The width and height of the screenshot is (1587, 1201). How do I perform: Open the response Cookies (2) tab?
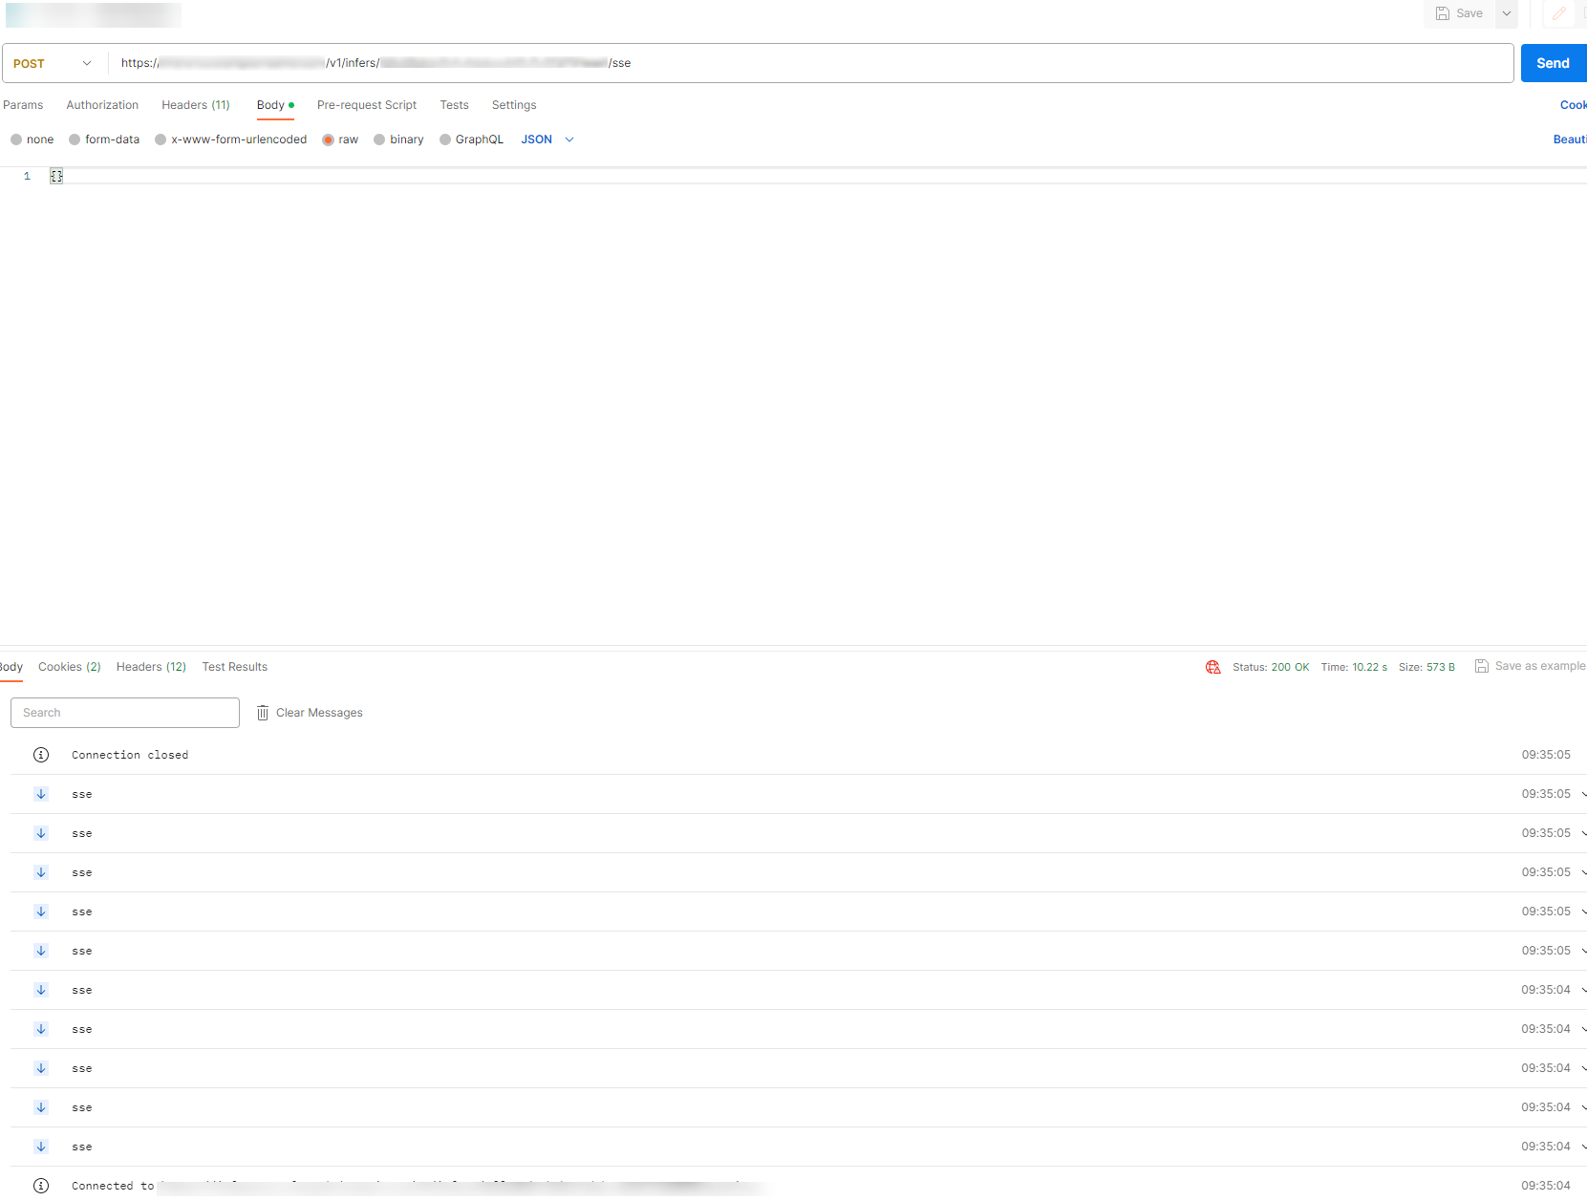(x=70, y=667)
